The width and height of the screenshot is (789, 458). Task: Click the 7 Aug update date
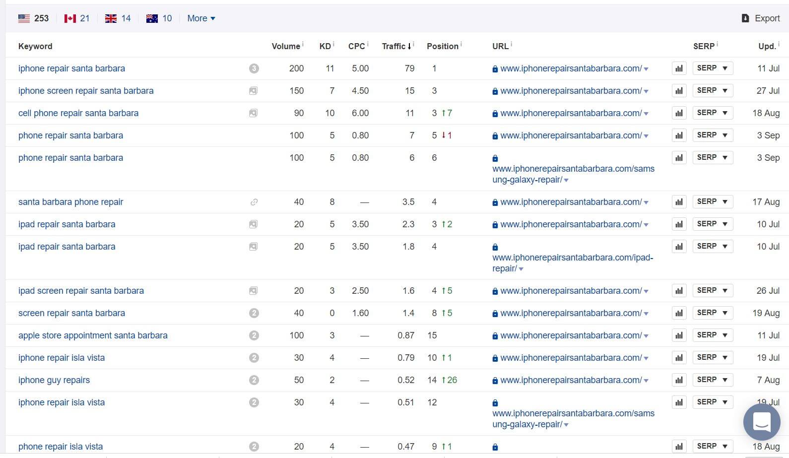(x=768, y=380)
